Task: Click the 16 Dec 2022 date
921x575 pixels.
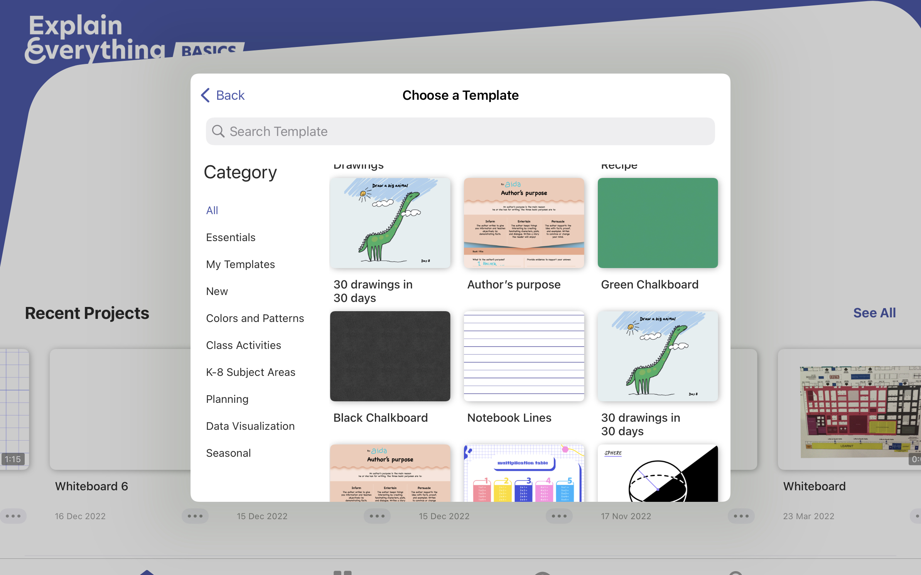Action: (80, 516)
